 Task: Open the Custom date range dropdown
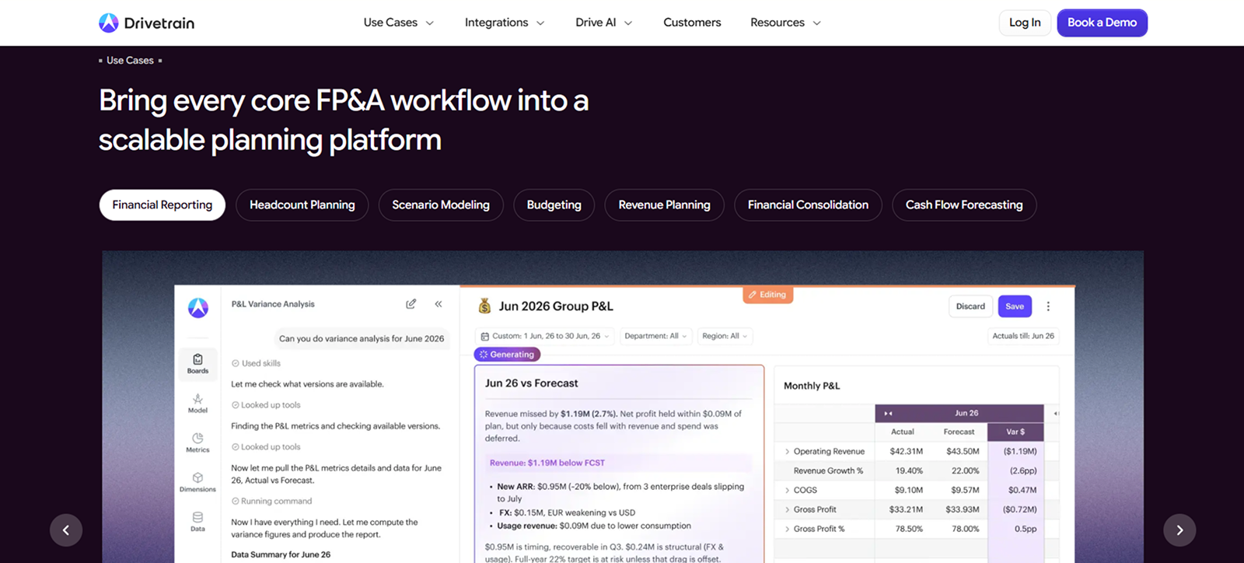[x=545, y=336]
